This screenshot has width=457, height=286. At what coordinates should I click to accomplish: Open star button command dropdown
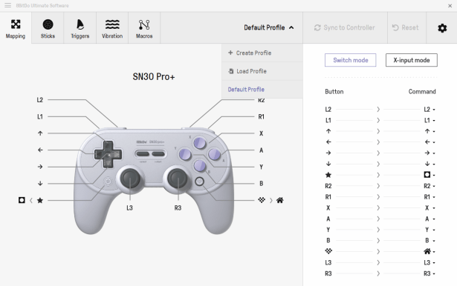(430, 175)
